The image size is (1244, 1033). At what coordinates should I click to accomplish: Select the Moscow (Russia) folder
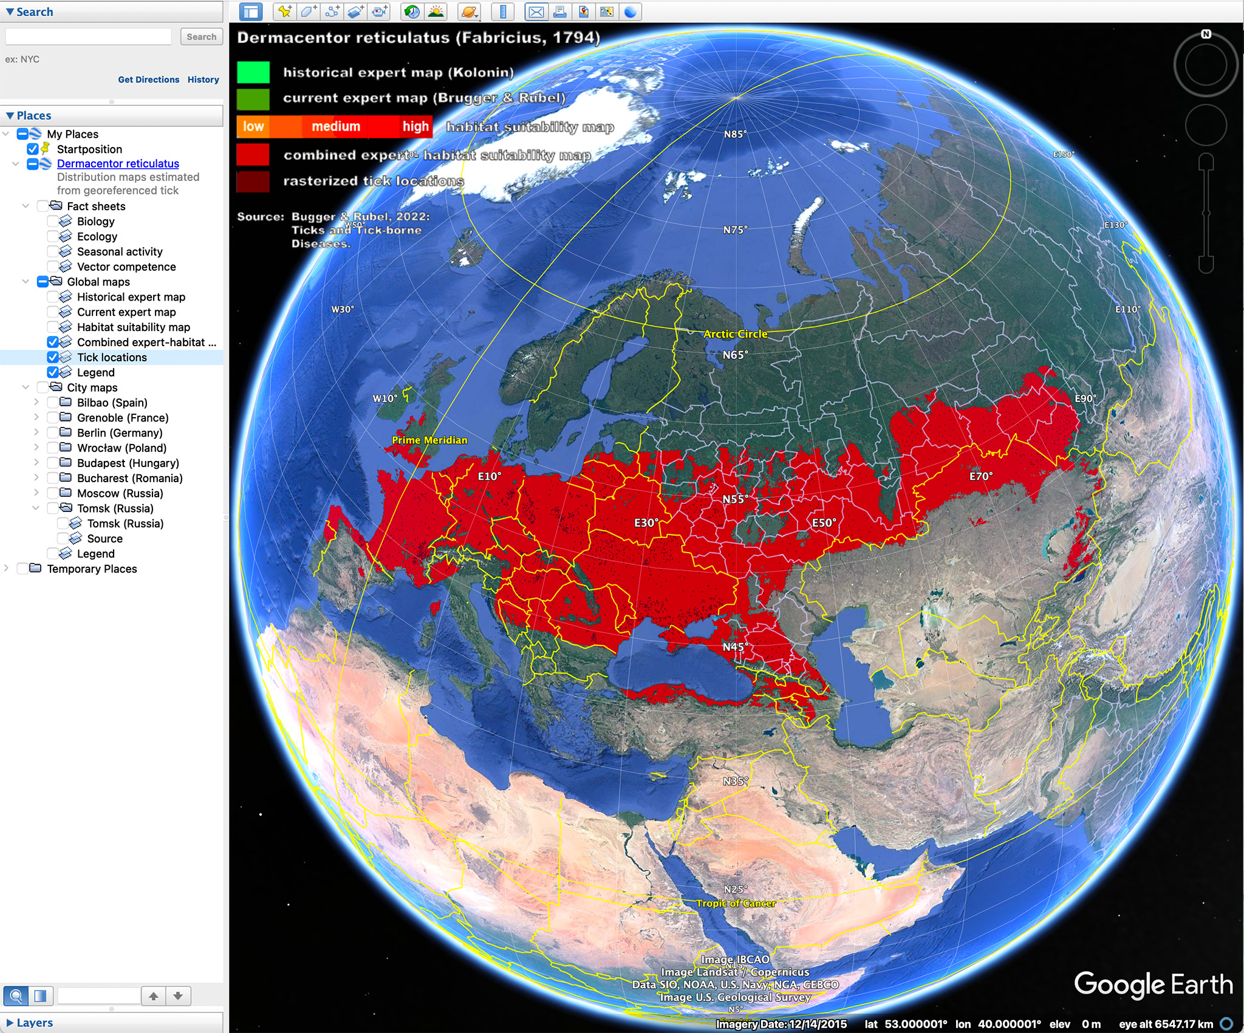(120, 493)
